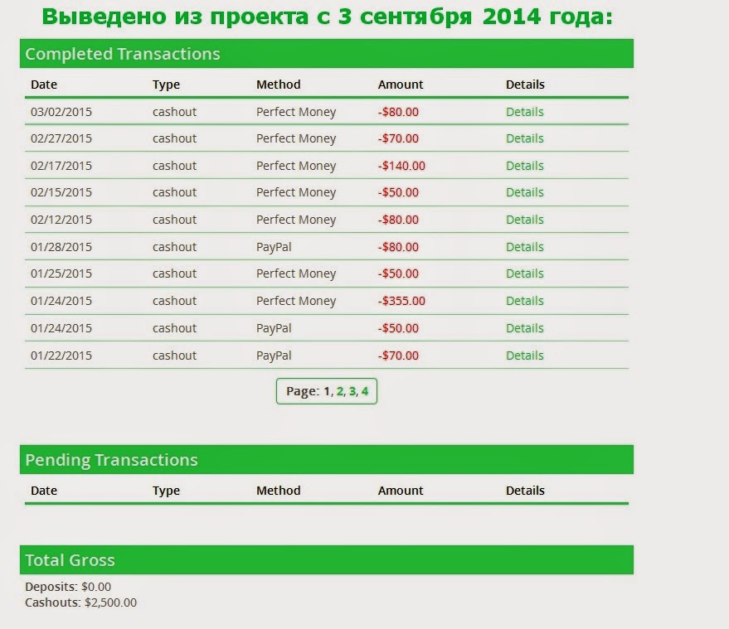729x629 pixels.
Task: Open Details for the 03/02/2015 cashout
Action: click(x=525, y=111)
